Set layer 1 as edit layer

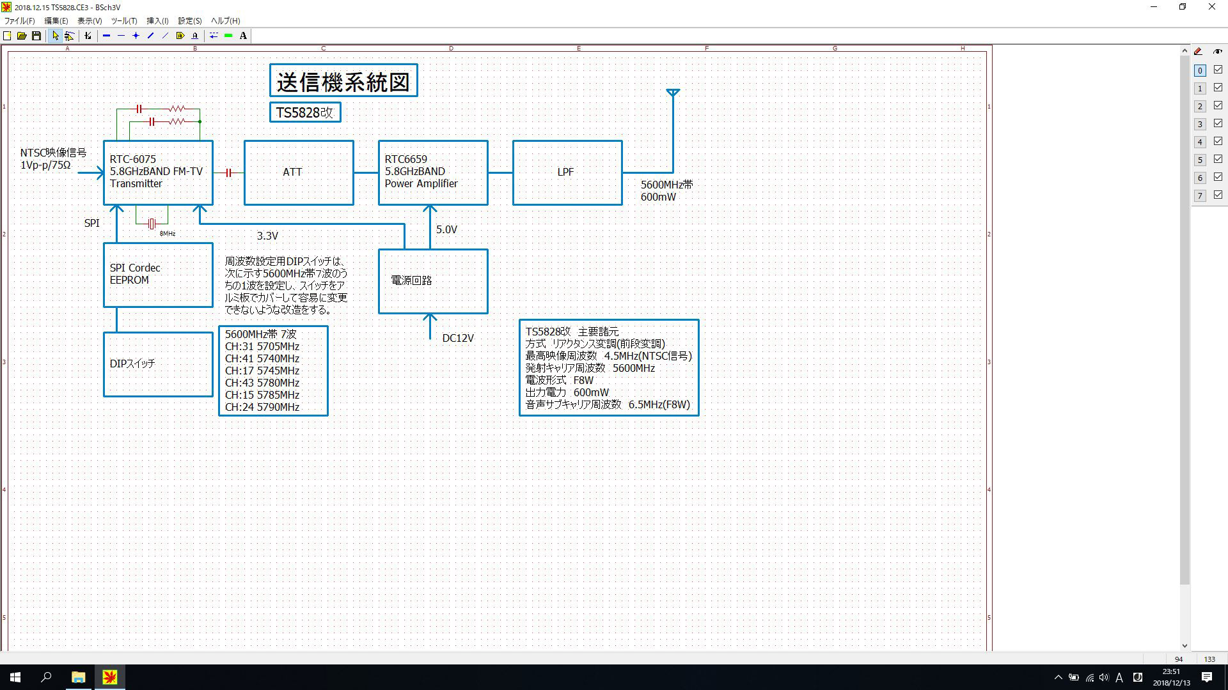(1200, 88)
